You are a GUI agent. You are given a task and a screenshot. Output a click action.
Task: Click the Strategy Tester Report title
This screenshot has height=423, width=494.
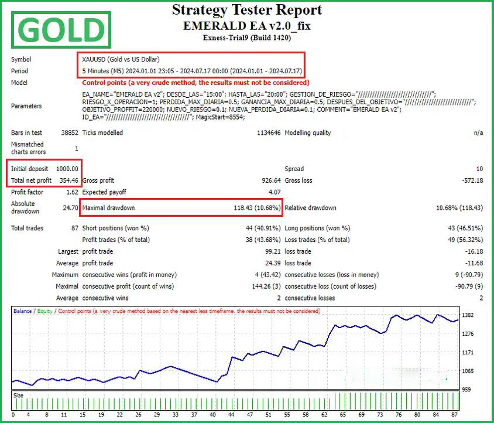pos(246,10)
